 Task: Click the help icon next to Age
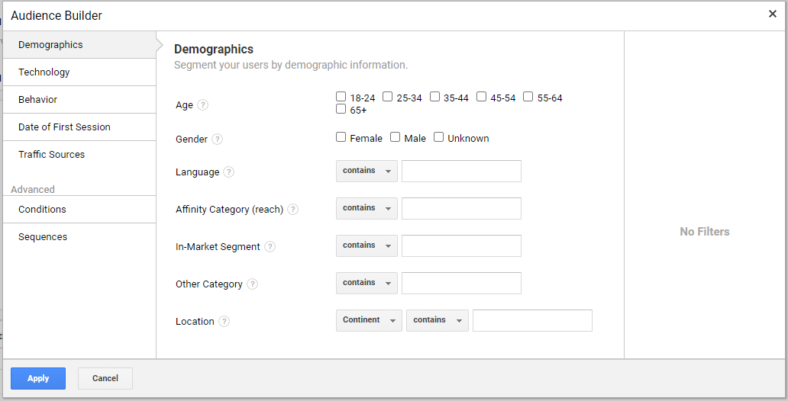click(x=202, y=105)
